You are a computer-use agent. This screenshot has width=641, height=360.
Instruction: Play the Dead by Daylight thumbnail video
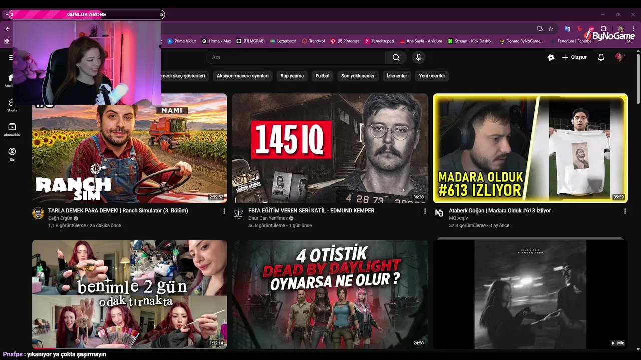point(330,294)
